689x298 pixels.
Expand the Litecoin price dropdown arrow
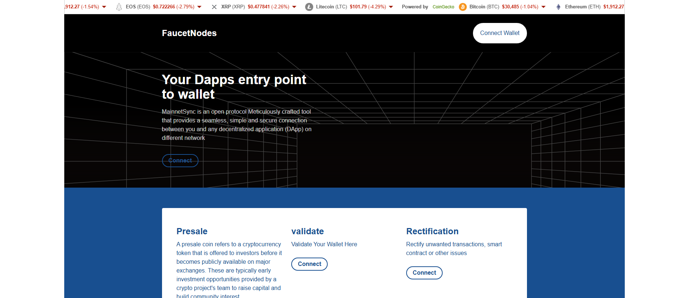pyautogui.click(x=391, y=7)
